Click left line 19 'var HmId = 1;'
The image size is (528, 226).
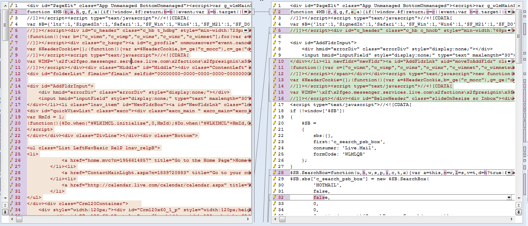click(x=46, y=117)
